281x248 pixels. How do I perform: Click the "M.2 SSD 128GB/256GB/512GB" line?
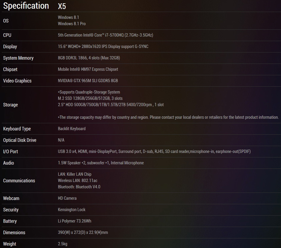click(90, 98)
